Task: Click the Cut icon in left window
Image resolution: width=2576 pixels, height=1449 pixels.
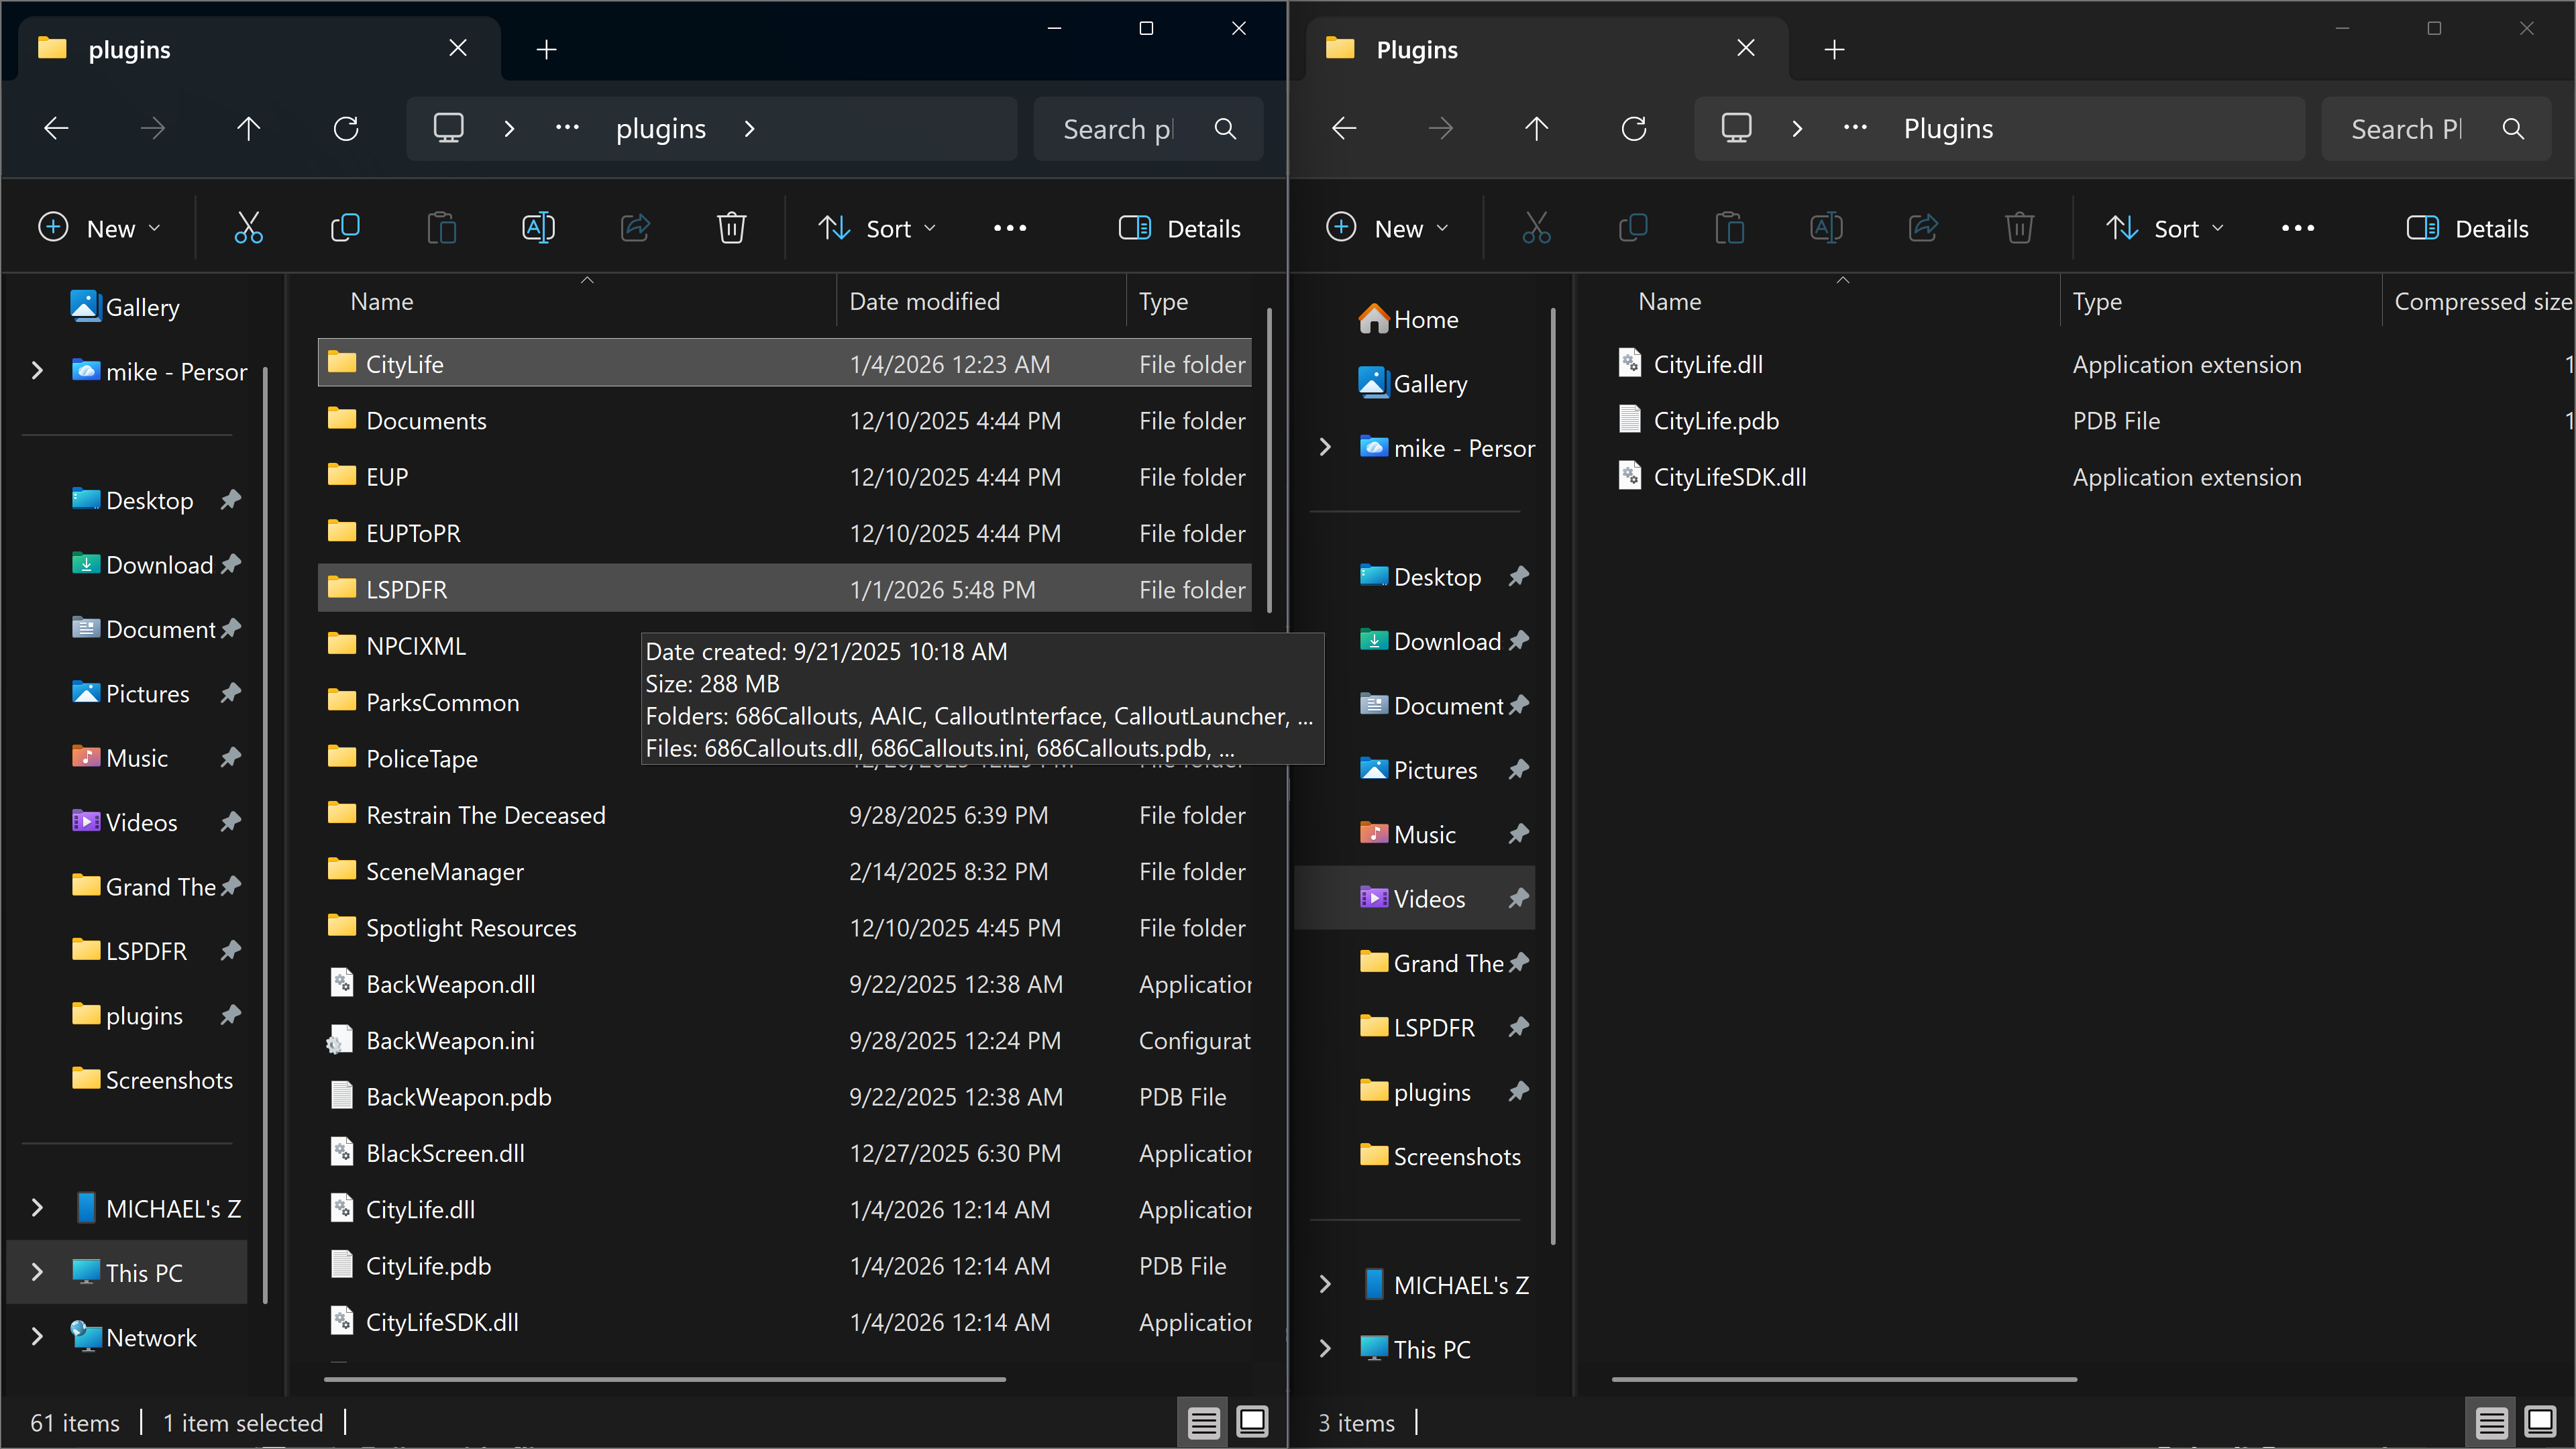Action: click(x=248, y=228)
